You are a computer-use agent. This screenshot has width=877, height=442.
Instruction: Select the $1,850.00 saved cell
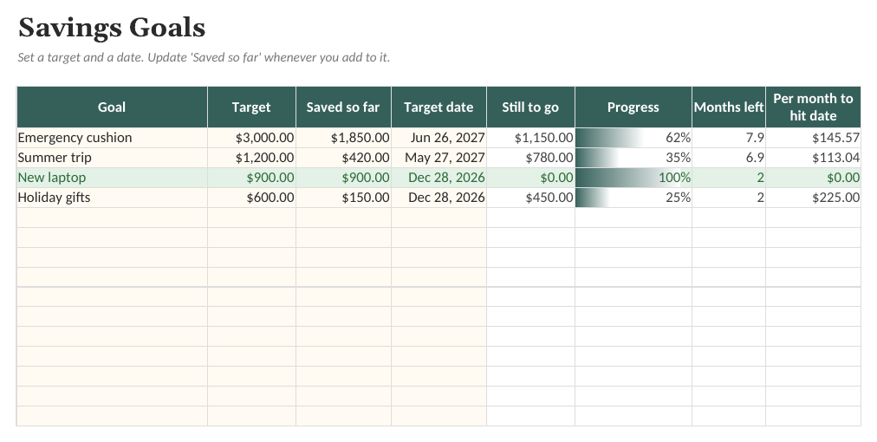tap(343, 138)
